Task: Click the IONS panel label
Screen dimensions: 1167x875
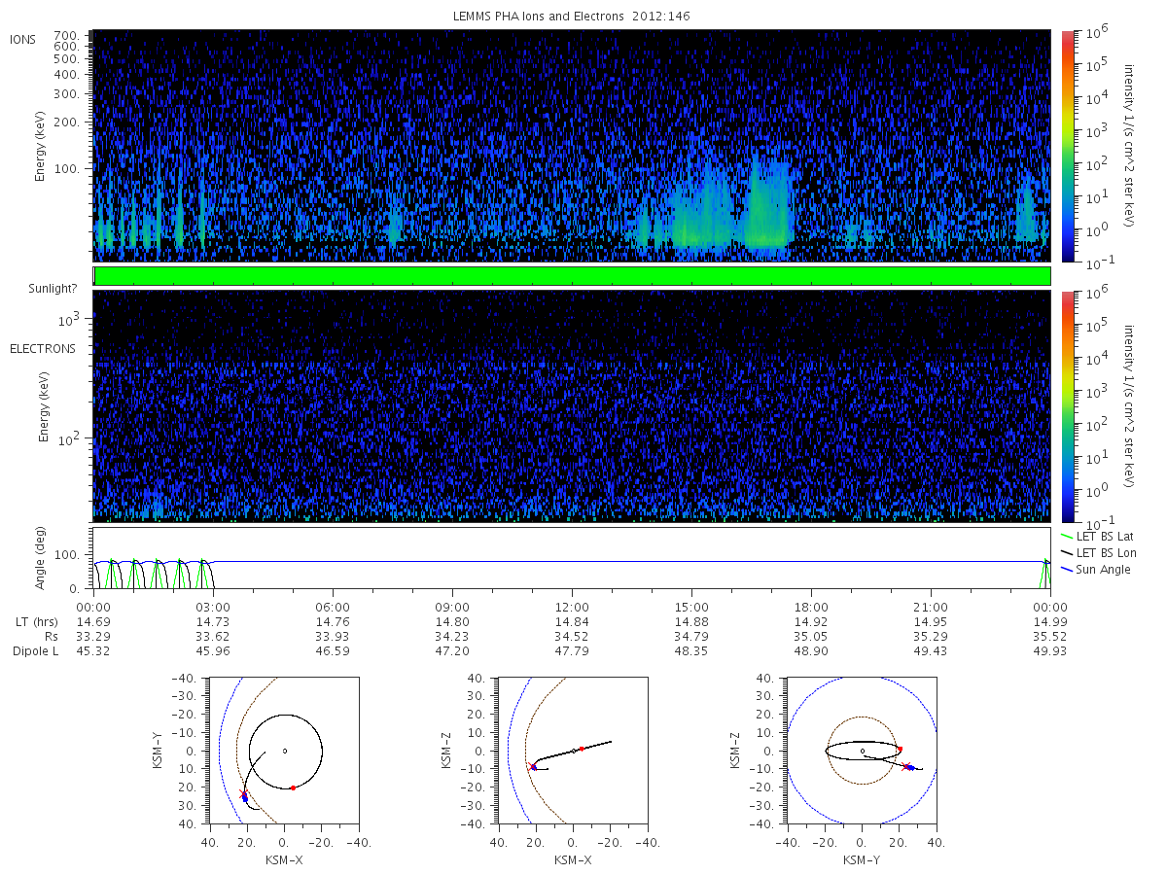Action: click(23, 40)
